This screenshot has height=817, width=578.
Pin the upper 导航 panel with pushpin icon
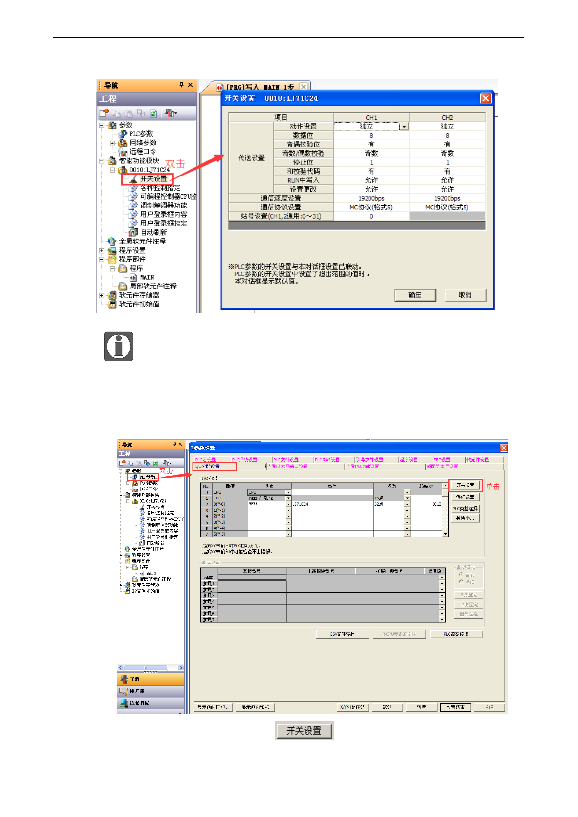pos(181,85)
